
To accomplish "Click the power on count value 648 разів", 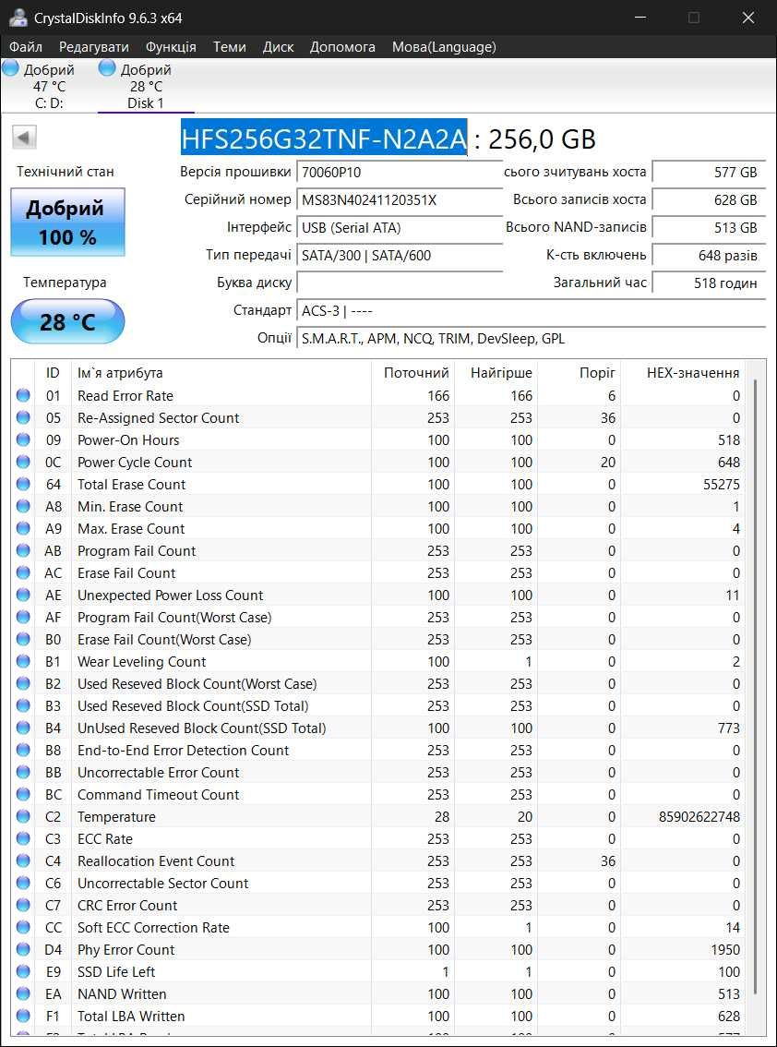I will coord(709,255).
